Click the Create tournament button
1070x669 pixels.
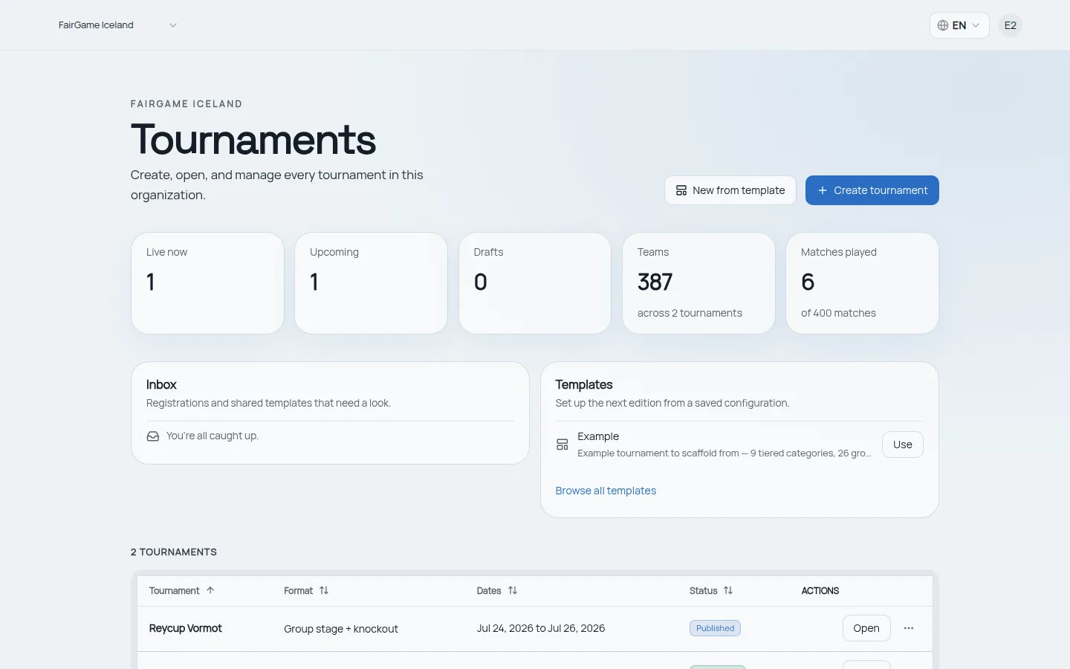(872, 190)
